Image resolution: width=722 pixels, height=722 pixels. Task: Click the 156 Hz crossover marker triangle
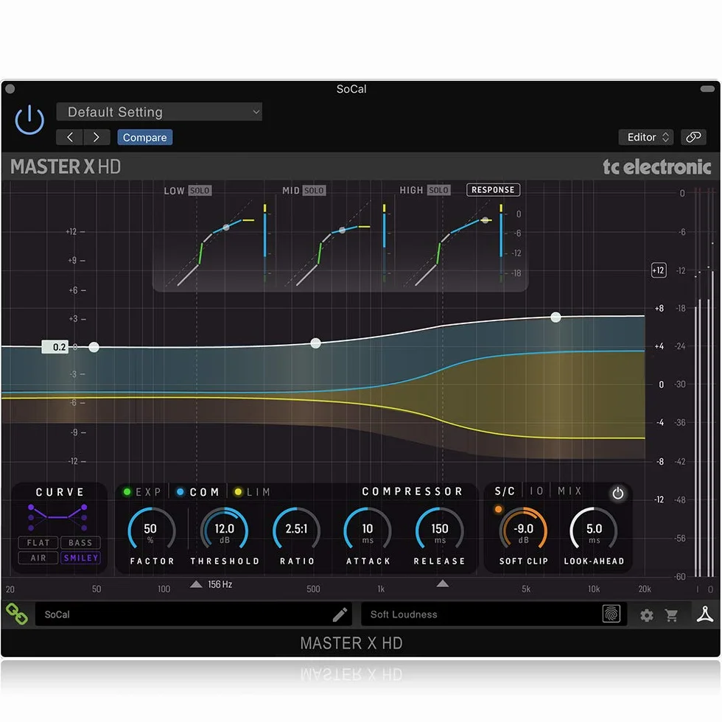pyautogui.click(x=196, y=583)
